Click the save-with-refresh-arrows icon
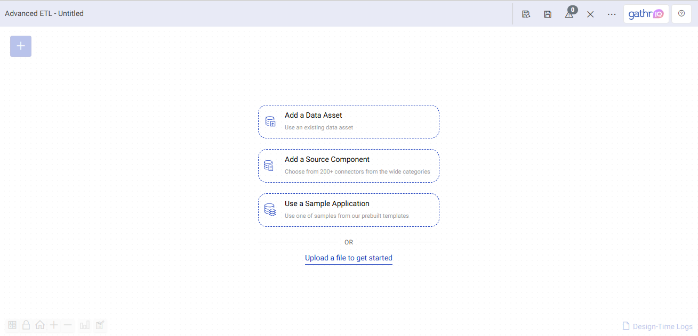Viewport: 698px width, 336px height. [x=526, y=14]
